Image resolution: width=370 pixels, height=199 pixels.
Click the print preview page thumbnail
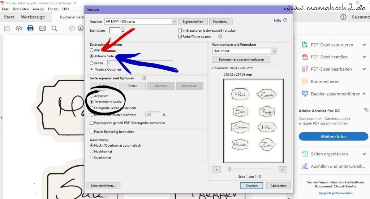pos(253,121)
